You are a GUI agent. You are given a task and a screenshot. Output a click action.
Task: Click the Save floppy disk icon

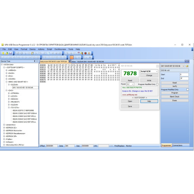pyautogui.click(x=10, y=53)
